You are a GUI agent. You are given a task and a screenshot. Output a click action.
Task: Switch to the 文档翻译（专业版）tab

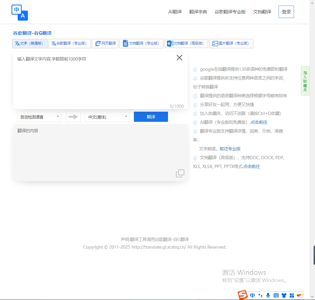[x=141, y=44]
